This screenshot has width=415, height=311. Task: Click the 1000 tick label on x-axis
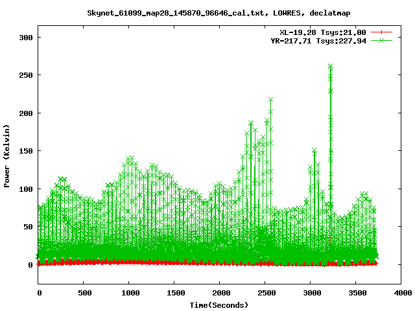[129, 293]
